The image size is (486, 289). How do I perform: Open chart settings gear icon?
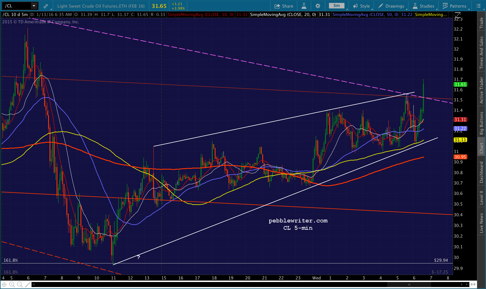[x=318, y=6]
